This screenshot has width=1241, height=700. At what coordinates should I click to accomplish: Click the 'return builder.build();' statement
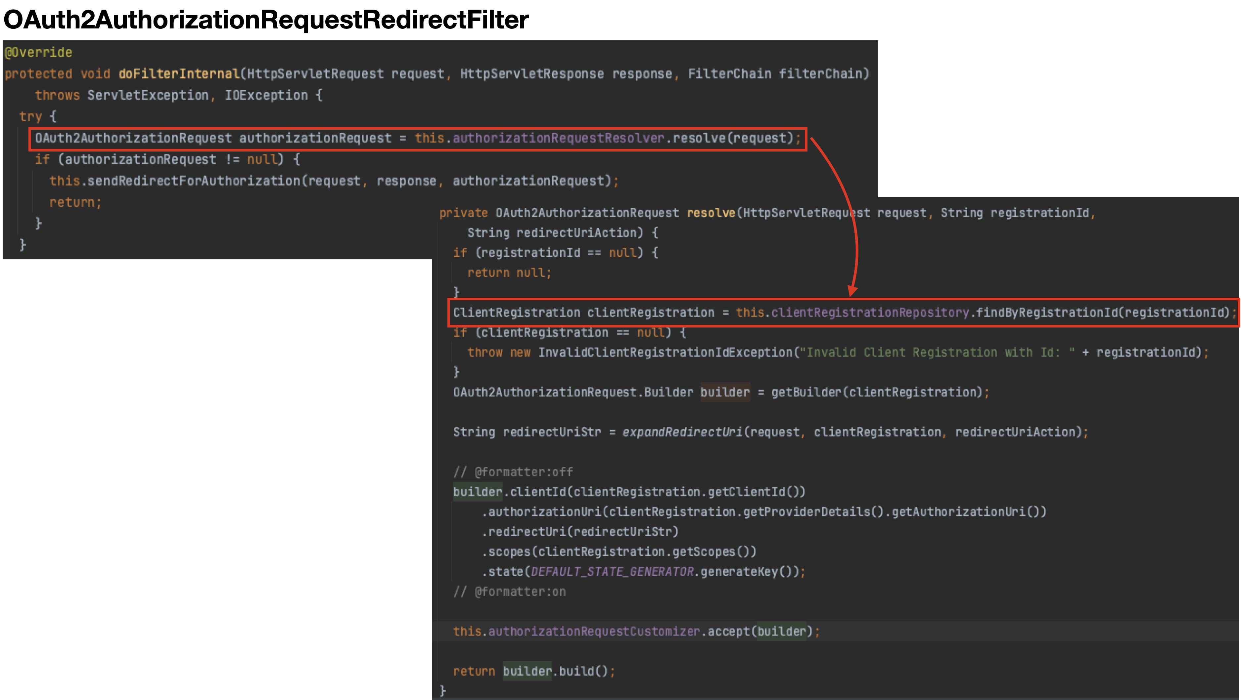(534, 671)
